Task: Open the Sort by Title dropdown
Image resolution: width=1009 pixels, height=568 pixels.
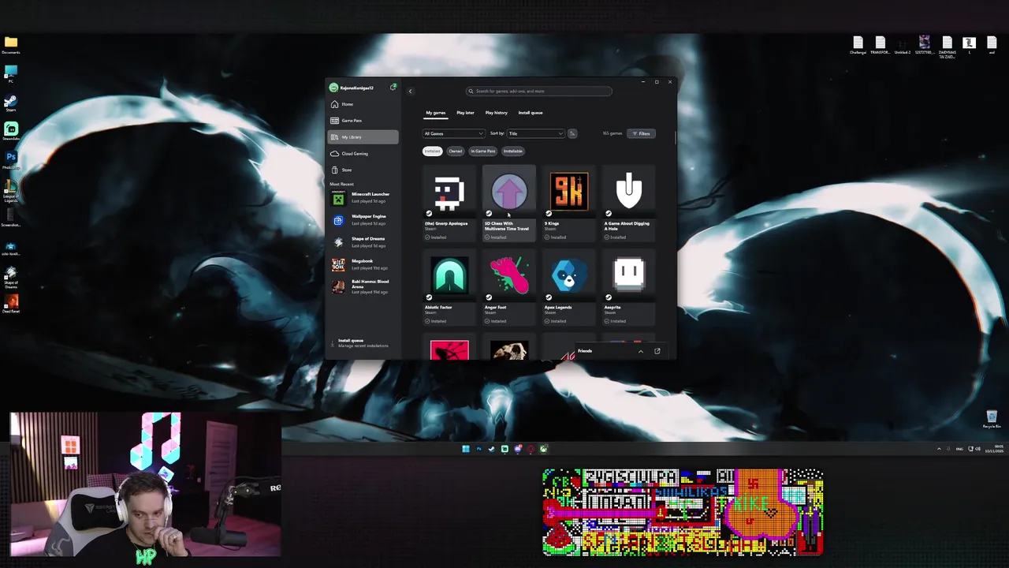Action: tap(536, 133)
